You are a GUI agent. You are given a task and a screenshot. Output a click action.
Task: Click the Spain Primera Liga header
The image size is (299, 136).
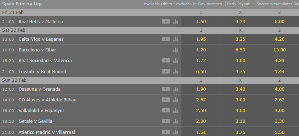coord(22,4)
